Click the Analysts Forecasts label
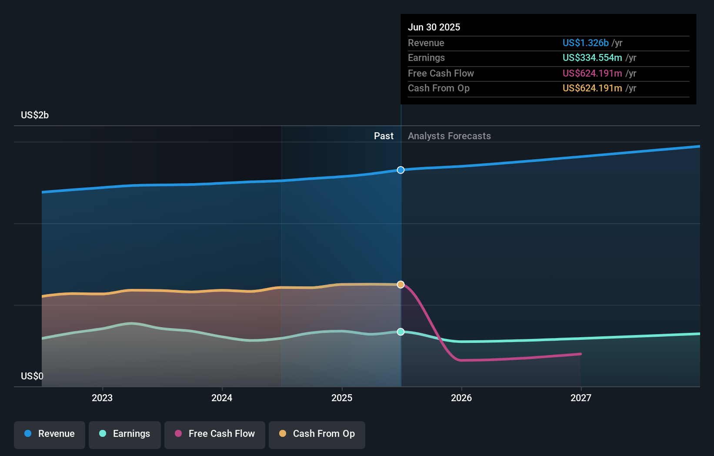714x456 pixels. point(449,136)
